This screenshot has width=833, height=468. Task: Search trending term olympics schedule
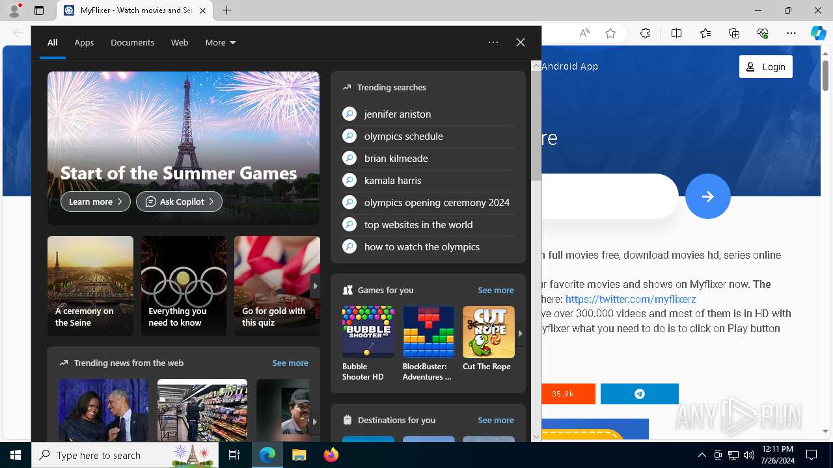(428, 136)
